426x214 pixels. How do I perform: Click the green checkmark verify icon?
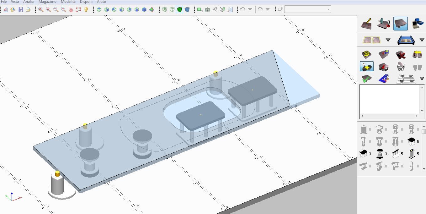366,79
